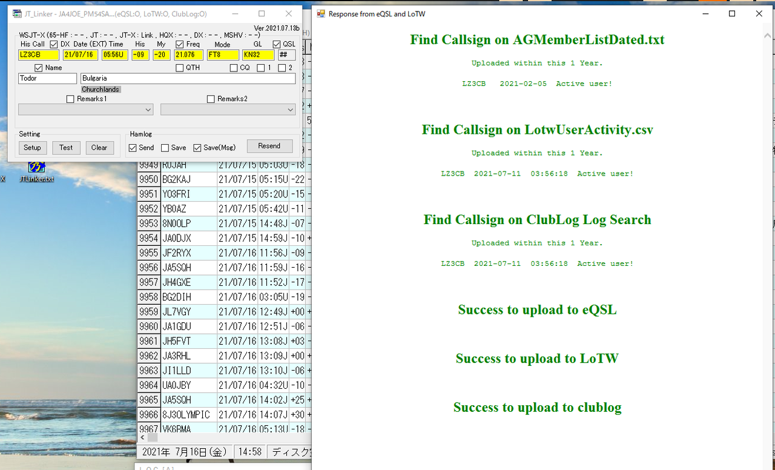Click the QTH field containing Bulgaria

click(188, 79)
